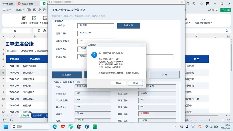This screenshot has width=233, height=131.
Task: Click the 工单编号 column header cell
Action: tap(14, 59)
